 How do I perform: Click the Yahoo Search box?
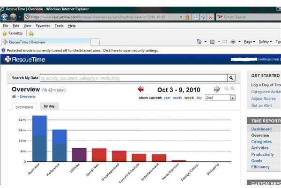point(249,17)
